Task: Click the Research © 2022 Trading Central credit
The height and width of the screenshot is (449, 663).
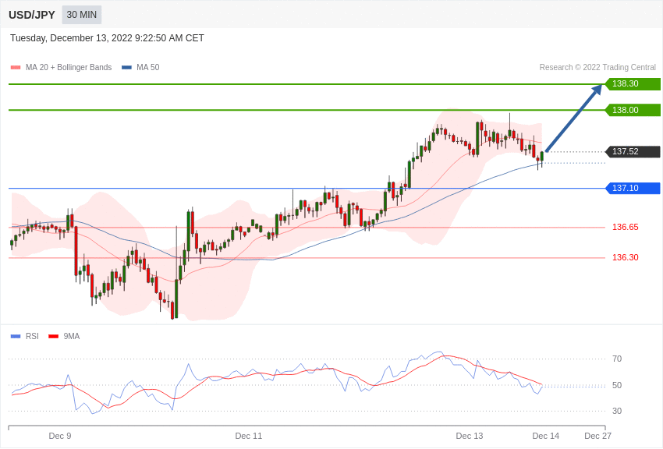Action: pos(597,67)
